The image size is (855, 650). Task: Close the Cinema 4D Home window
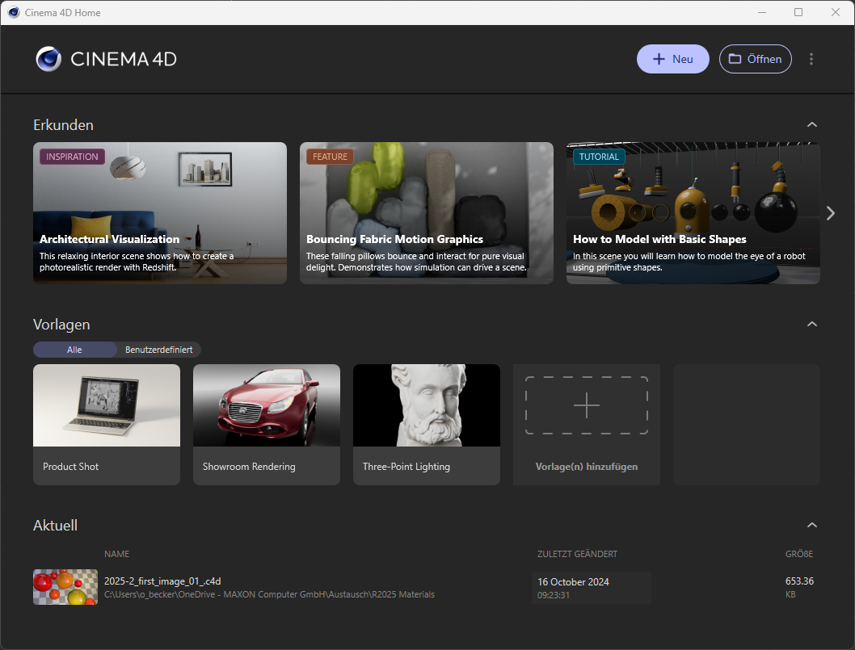point(836,13)
